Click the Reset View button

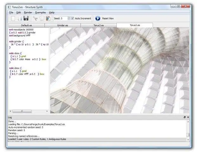point(108,18)
